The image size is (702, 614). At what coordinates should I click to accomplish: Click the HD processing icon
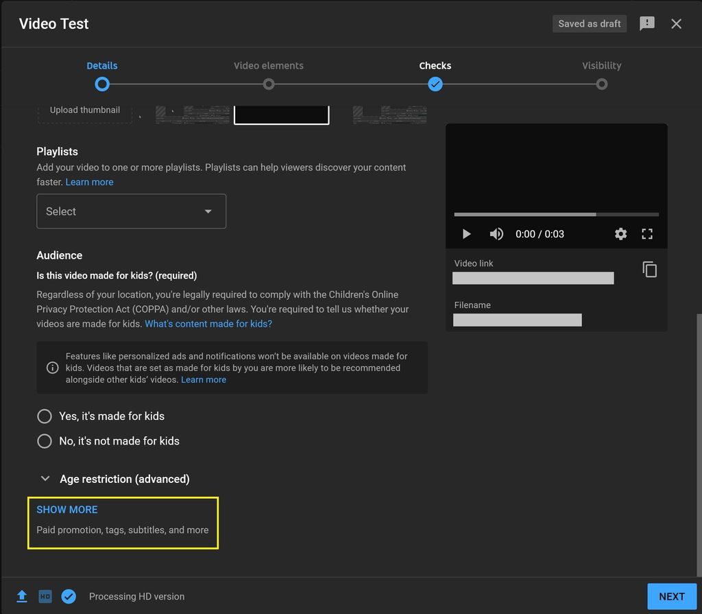[x=45, y=596]
